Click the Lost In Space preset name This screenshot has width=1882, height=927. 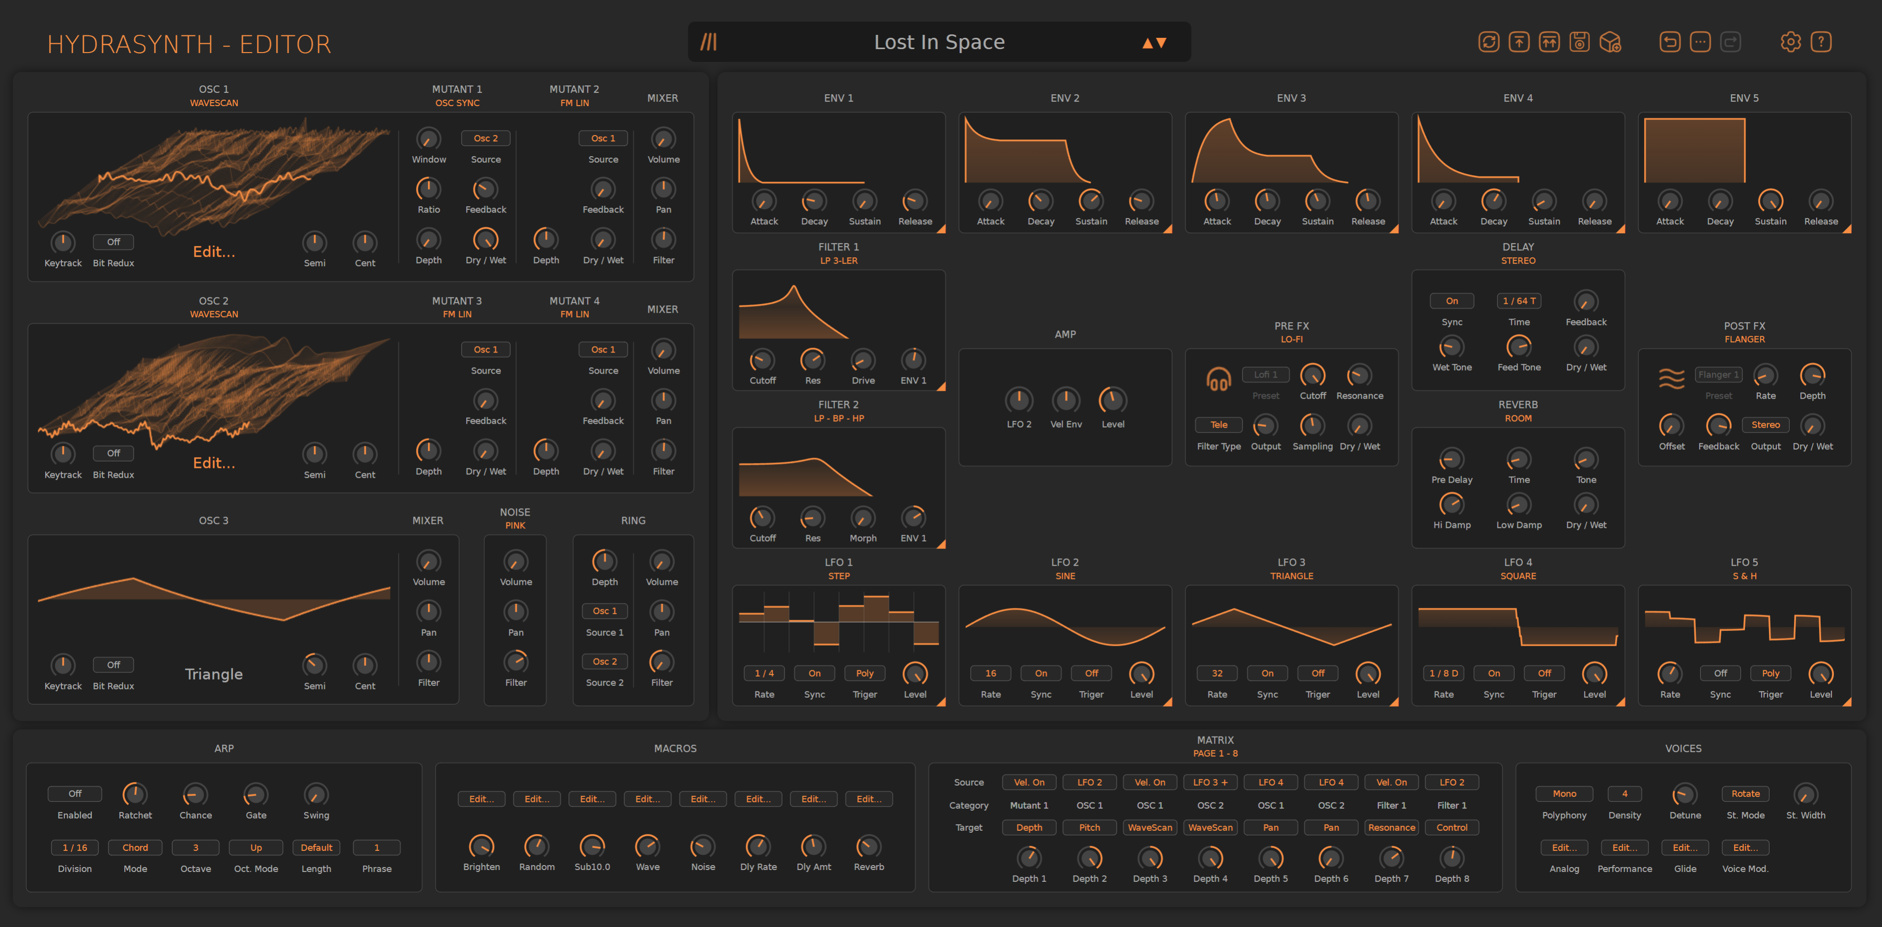click(x=939, y=42)
